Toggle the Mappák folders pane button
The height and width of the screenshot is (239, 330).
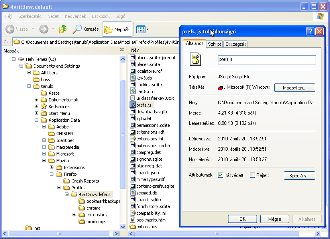(x=117, y=29)
